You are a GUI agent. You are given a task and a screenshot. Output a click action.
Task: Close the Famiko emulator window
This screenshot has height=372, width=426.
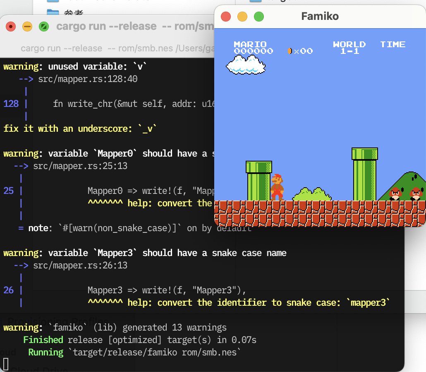pyautogui.click(x=226, y=17)
